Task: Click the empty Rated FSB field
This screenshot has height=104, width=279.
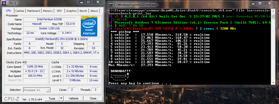Action: point(35,80)
